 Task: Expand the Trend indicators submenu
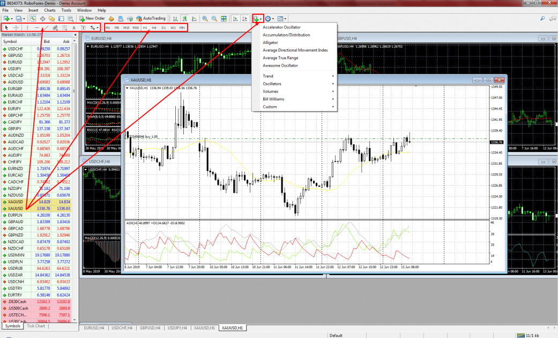[x=268, y=76]
